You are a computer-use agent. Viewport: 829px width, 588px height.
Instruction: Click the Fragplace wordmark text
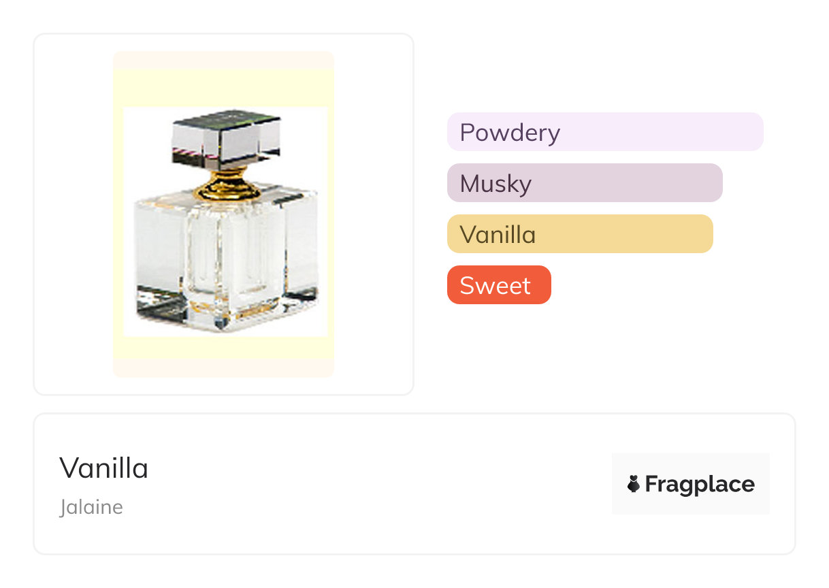pos(700,485)
